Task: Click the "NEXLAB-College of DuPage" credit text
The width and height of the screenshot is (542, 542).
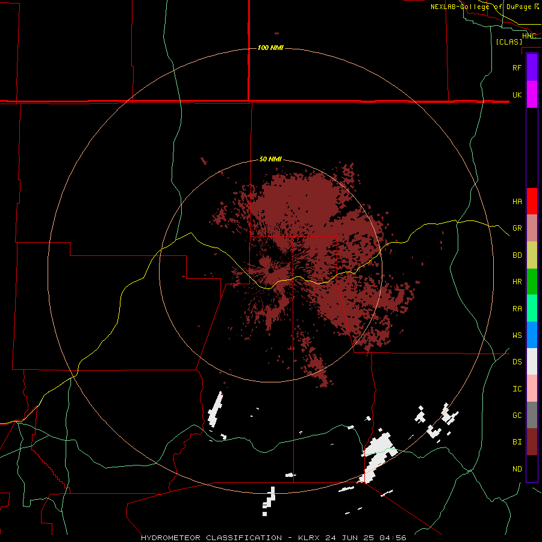Action: pyautogui.click(x=482, y=7)
